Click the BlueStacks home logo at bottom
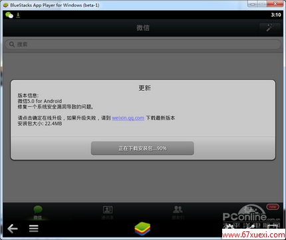Image resolution: width=286 pixels, height=240 pixels. coord(142,229)
